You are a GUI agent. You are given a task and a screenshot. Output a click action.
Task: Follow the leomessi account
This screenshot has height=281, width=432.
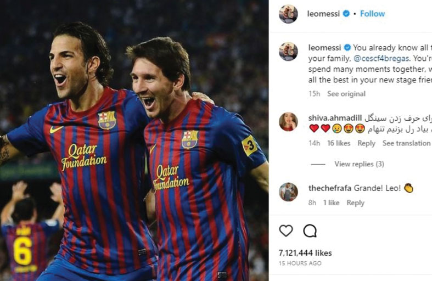pos(372,14)
